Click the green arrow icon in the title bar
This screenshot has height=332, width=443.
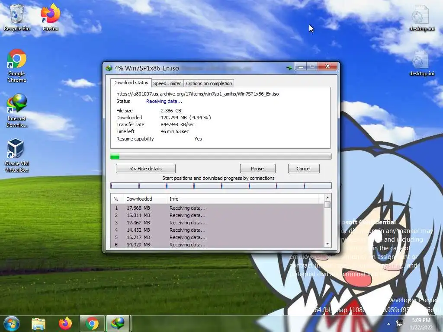pyautogui.click(x=289, y=68)
